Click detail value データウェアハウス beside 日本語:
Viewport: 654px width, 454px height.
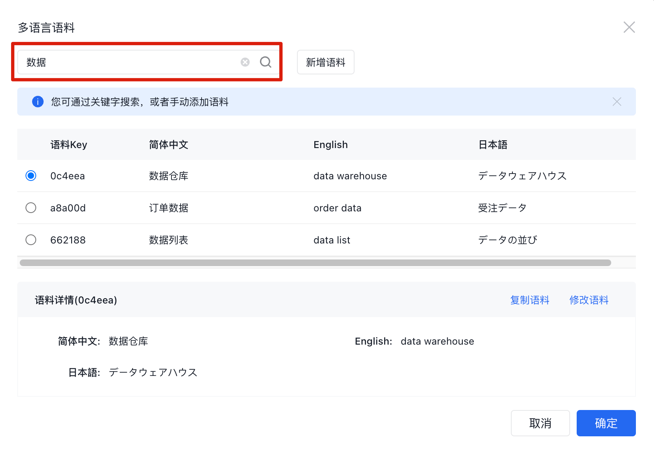coord(153,373)
